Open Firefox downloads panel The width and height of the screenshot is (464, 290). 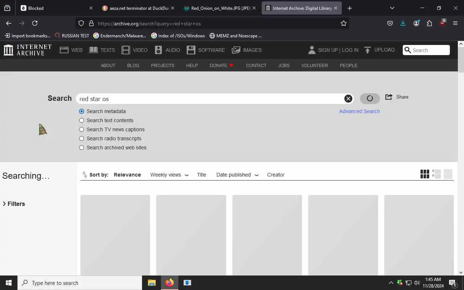pos(403,23)
